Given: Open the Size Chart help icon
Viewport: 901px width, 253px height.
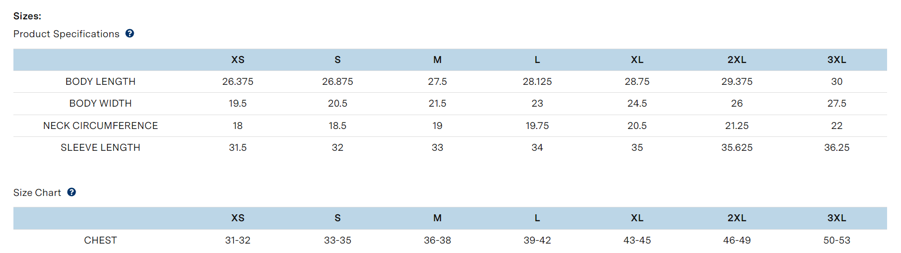Looking at the screenshot, I should click(72, 192).
